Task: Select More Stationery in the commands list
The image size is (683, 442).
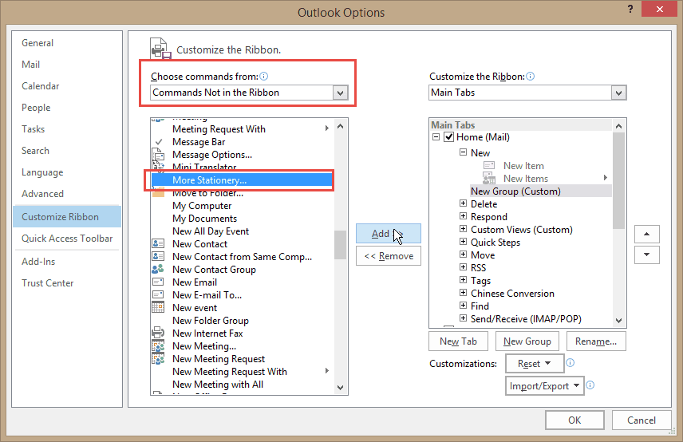Action: (x=243, y=180)
